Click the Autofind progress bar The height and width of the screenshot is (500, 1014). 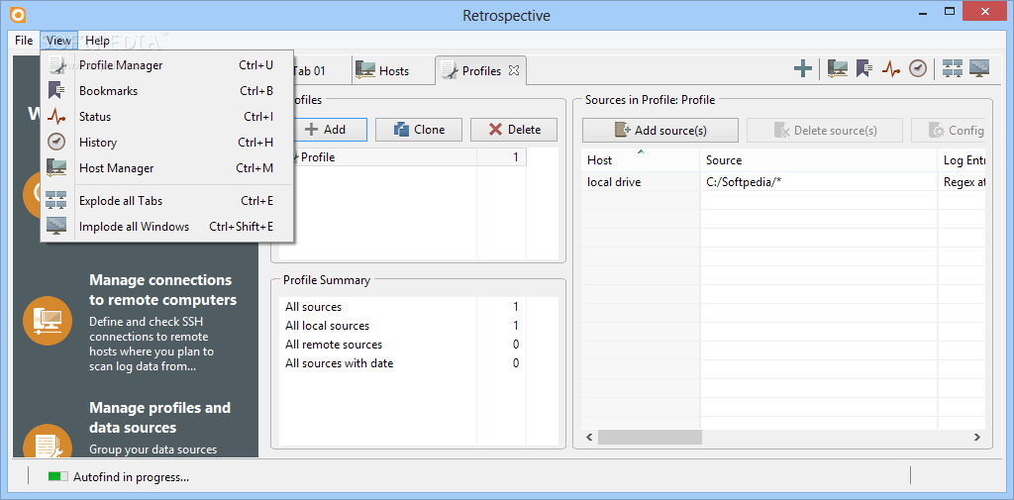click(57, 476)
